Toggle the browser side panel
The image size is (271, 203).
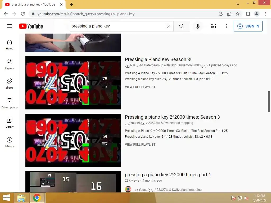coord(248,14)
